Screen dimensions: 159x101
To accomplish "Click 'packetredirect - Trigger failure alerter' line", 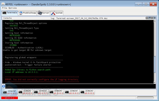I will click(x=28, y=65).
